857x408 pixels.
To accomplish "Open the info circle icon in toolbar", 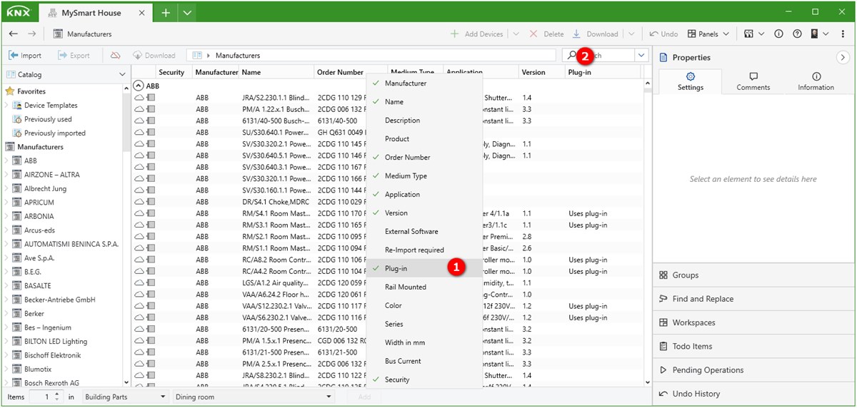I will coord(778,34).
